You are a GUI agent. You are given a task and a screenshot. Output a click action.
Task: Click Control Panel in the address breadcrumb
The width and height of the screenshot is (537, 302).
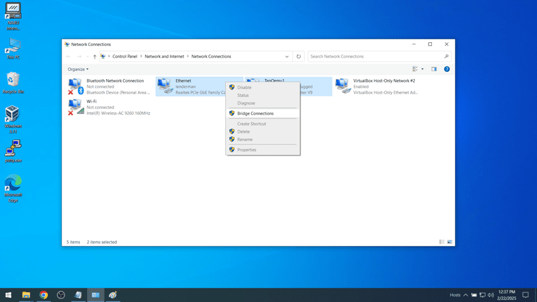pos(125,57)
